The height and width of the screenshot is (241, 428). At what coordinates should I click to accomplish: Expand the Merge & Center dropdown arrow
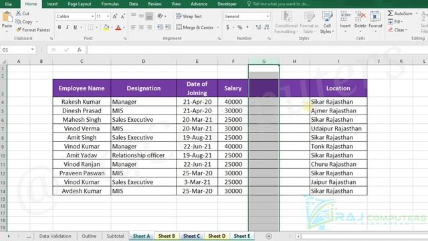[218, 27]
